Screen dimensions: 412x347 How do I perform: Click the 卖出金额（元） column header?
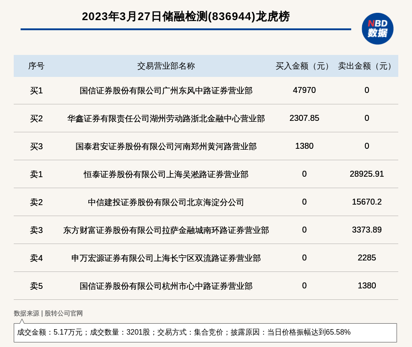tap(367, 66)
